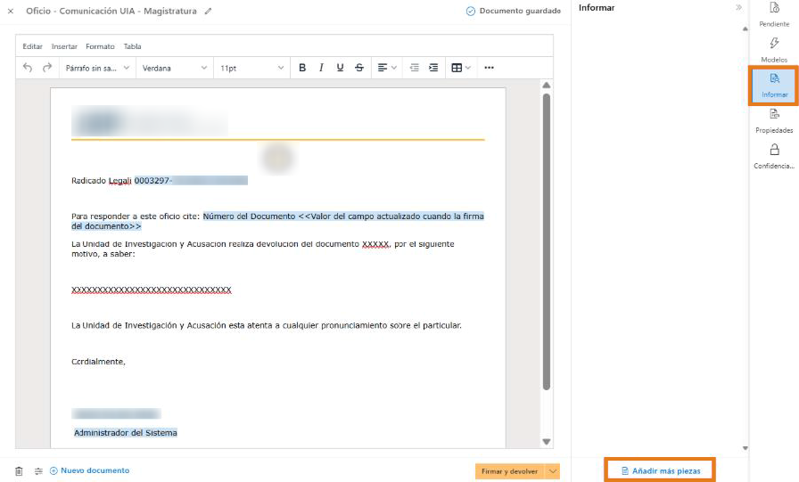Click Añadir más piezas button
Screen dimensions: 799x482
pos(661,470)
